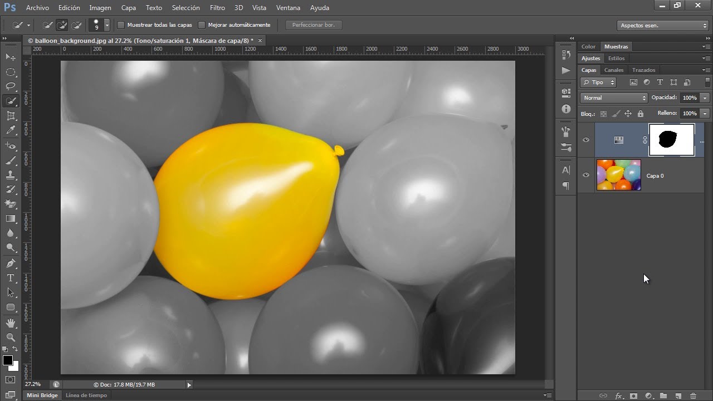The height and width of the screenshot is (401, 713).
Task: Select the Lasso tool
Action: tap(11, 86)
